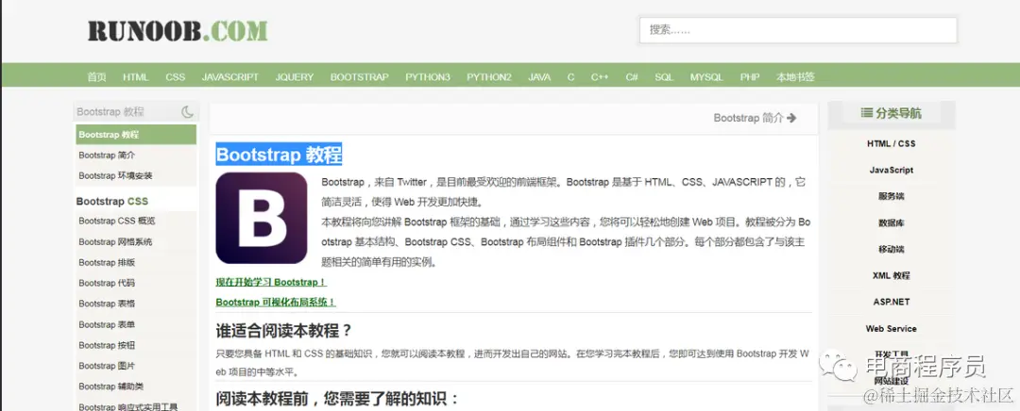Click the link Bootstrap 可视化布局系统！
Image resolution: width=1020 pixels, height=411 pixels.
pyautogui.click(x=276, y=302)
